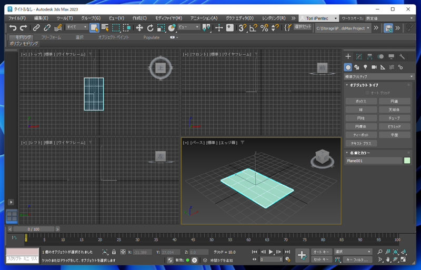Image resolution: width=421 pixels, height=270 pixels.
Task: Open the Utilities wrench tab
Action: 402,56
